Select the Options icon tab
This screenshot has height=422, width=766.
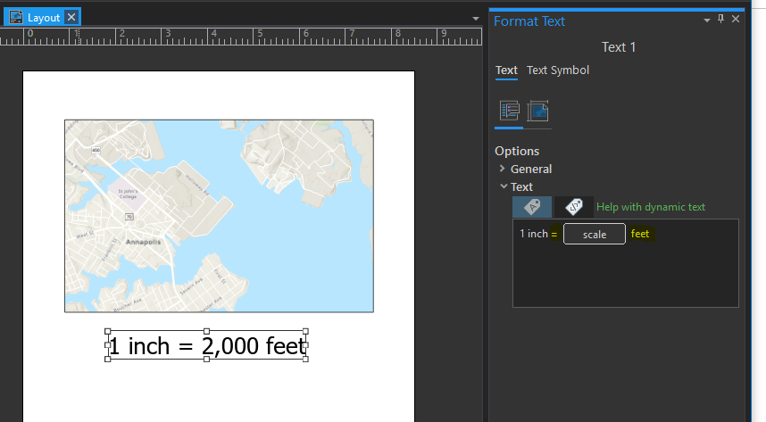[509, 112]
